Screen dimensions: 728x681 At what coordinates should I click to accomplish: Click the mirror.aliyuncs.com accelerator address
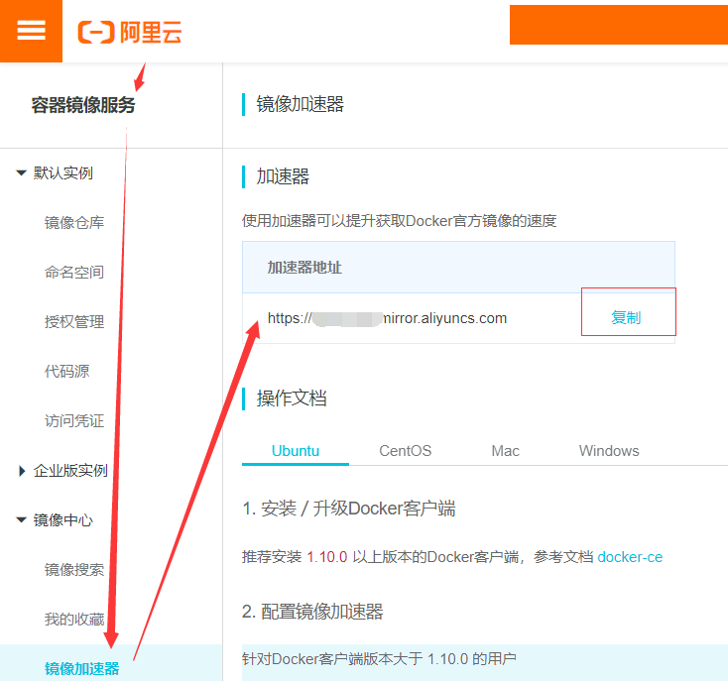pyautogui.click(x=387, y=318)
